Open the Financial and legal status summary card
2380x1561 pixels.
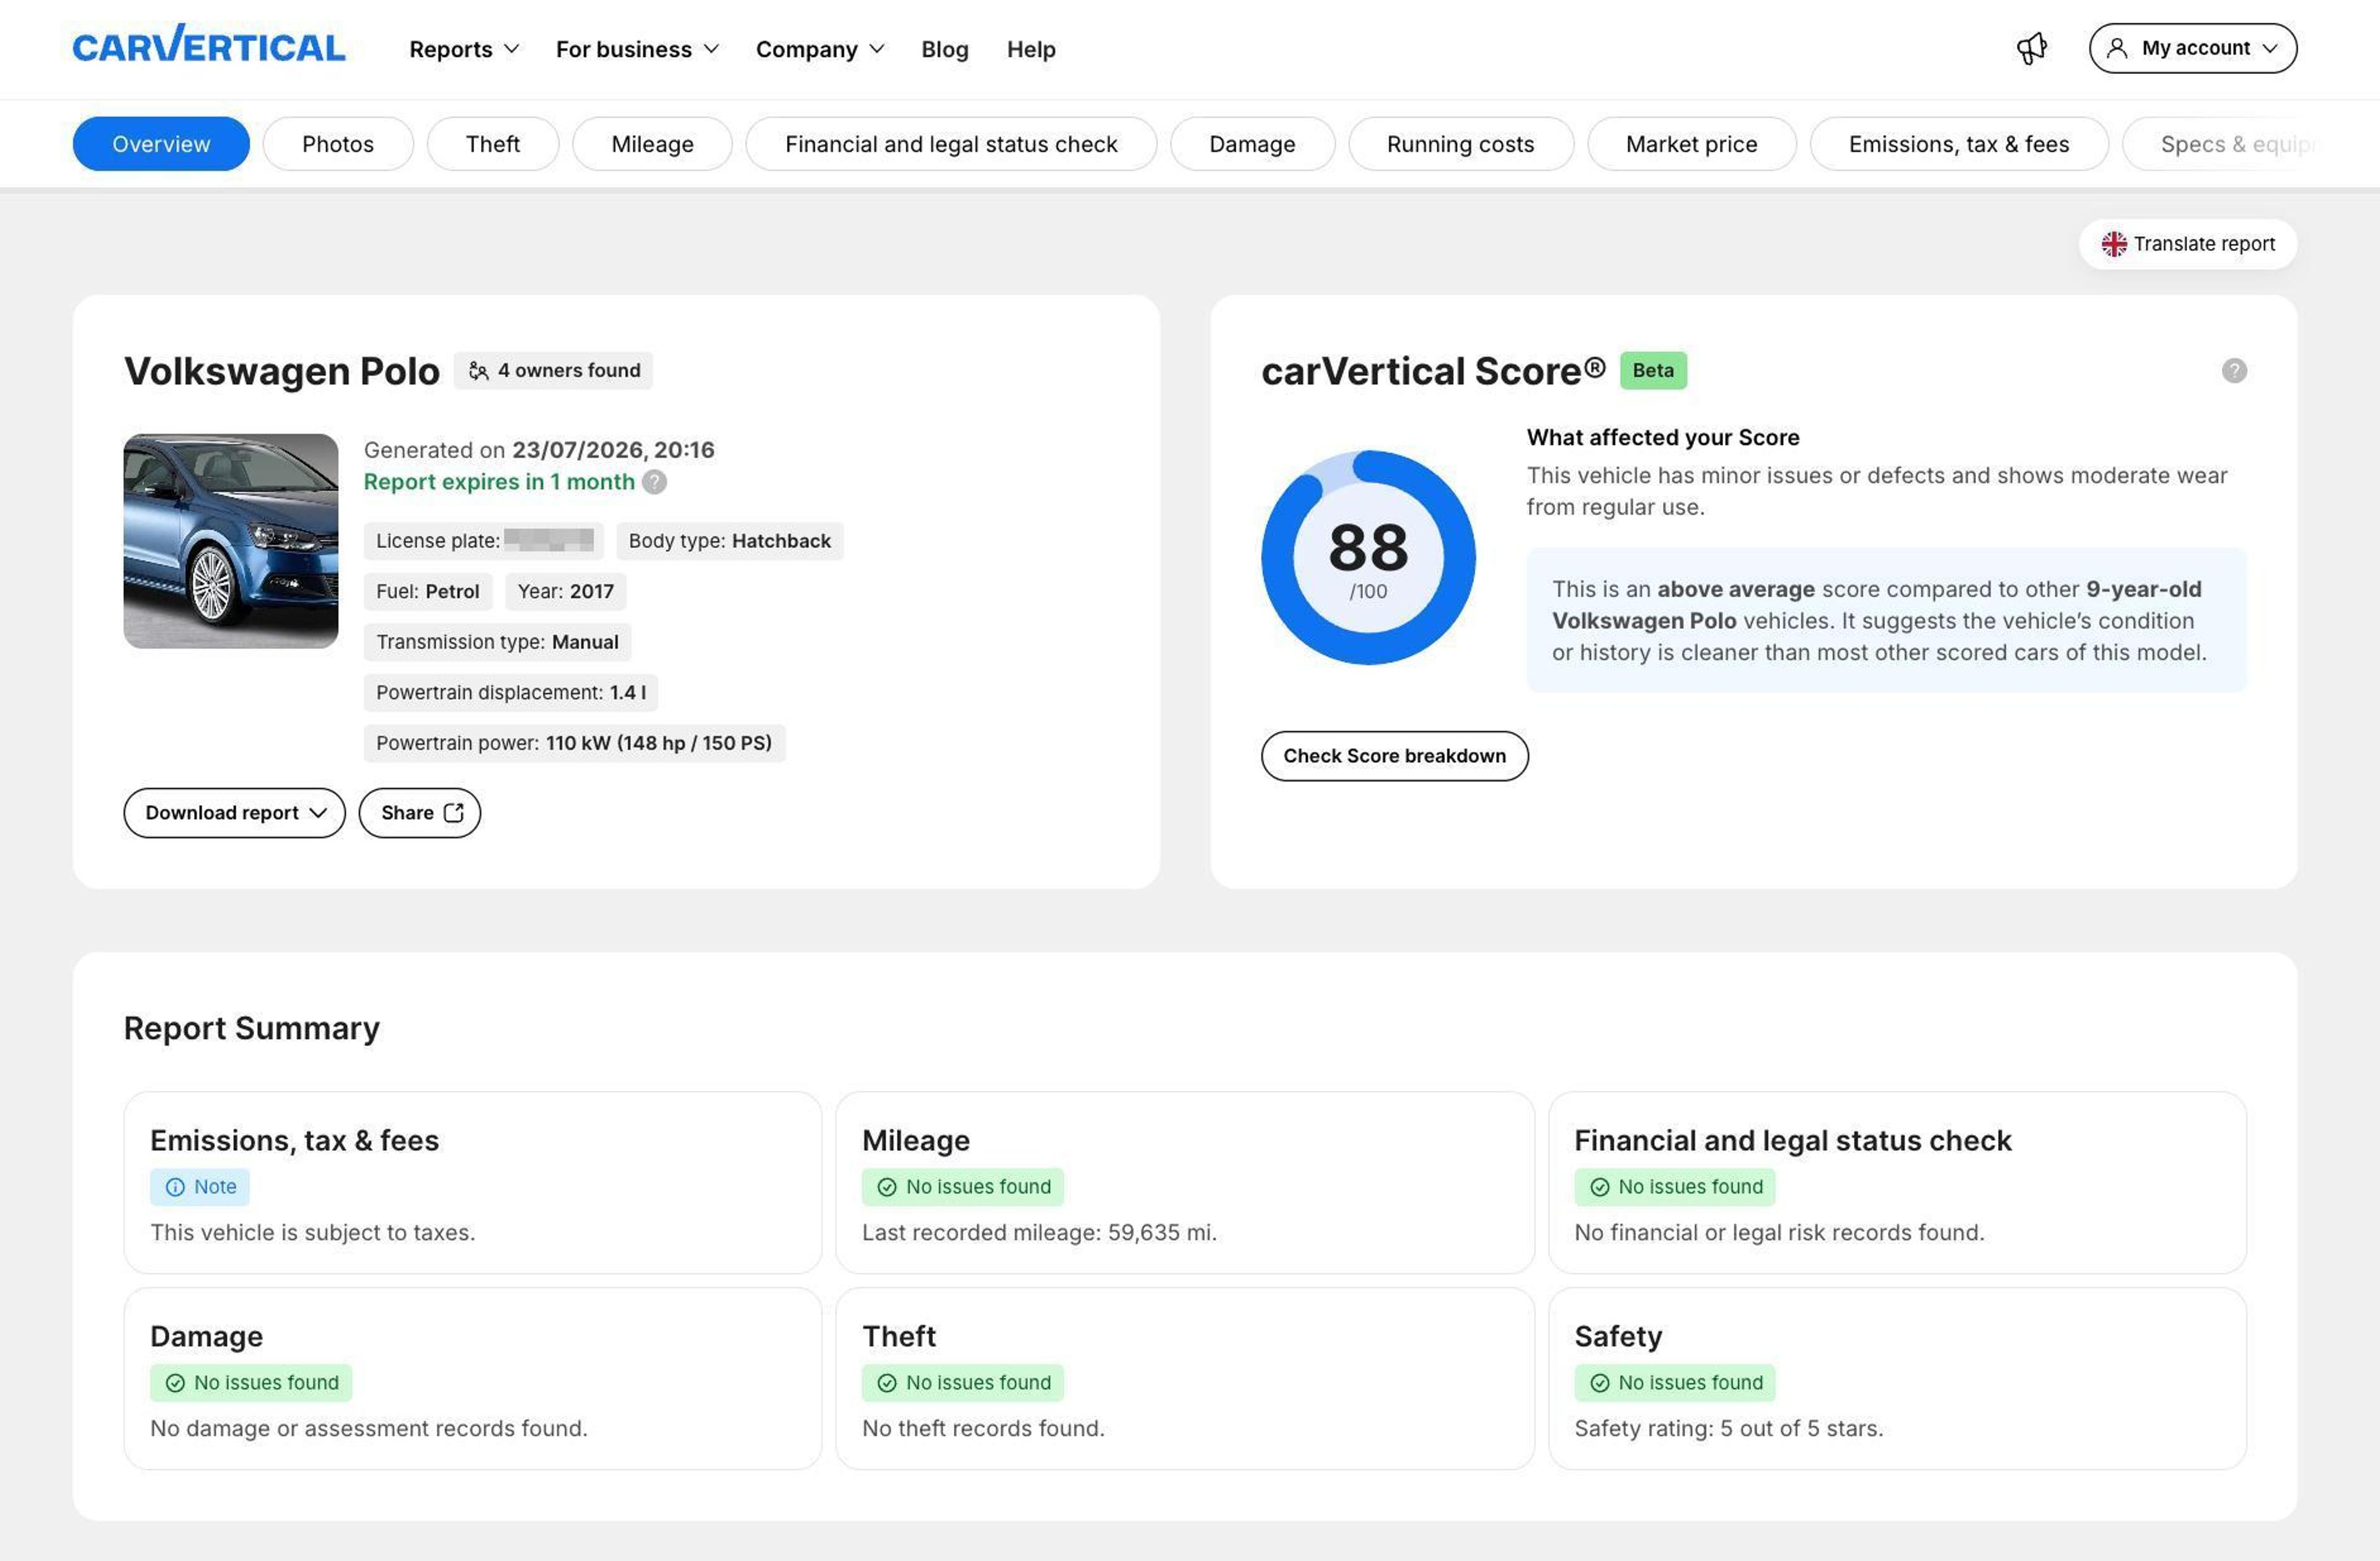click(x=1897, y=1182)
